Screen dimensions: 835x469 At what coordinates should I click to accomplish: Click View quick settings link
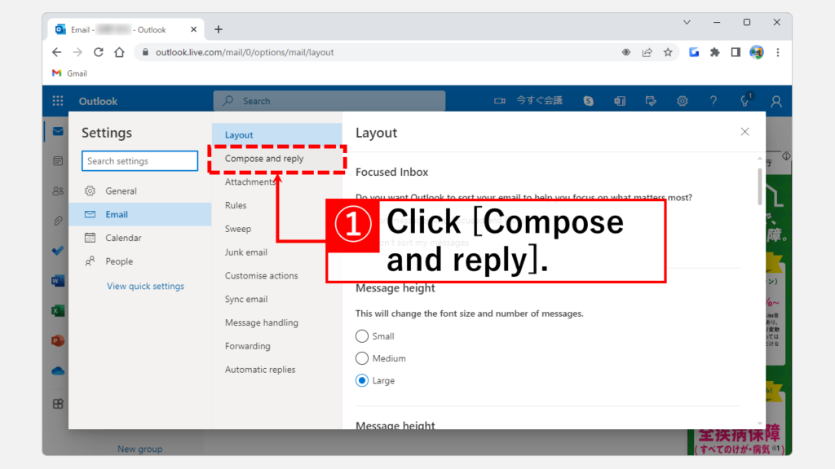(x=145, y=286)
